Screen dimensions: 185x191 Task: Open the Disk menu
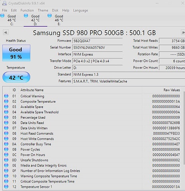[x=55, y=10]
